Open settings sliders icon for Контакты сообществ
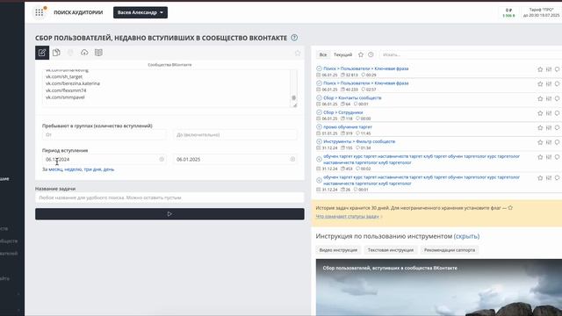562x316 pixels. tap(549, 98)
